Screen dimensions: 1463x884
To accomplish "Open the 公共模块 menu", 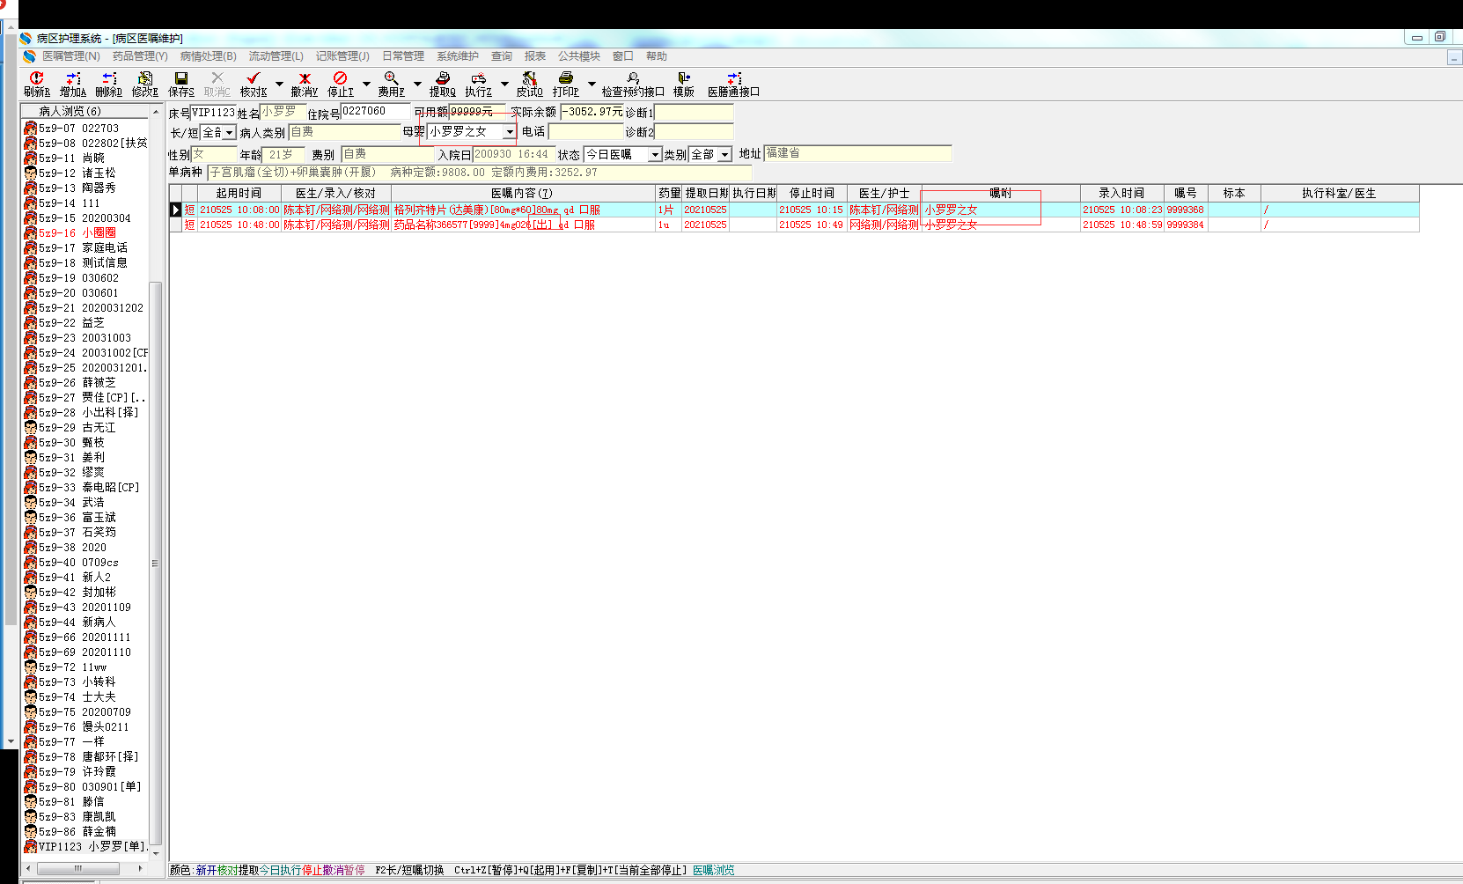I will [x=579, y=56].
